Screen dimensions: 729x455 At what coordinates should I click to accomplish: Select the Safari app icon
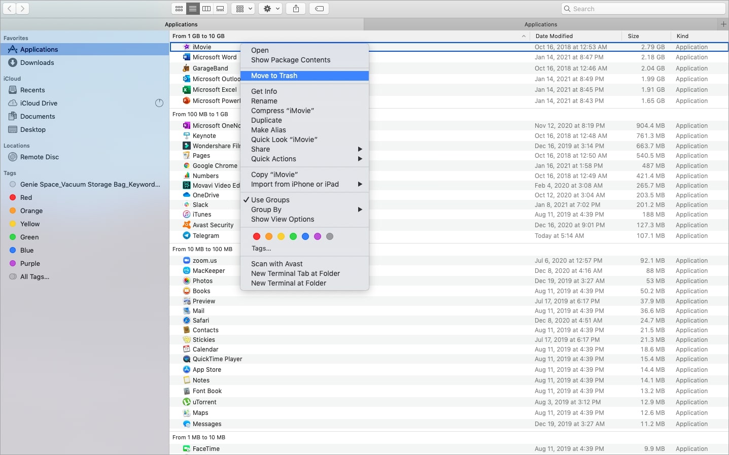click(x=187, y=320)
